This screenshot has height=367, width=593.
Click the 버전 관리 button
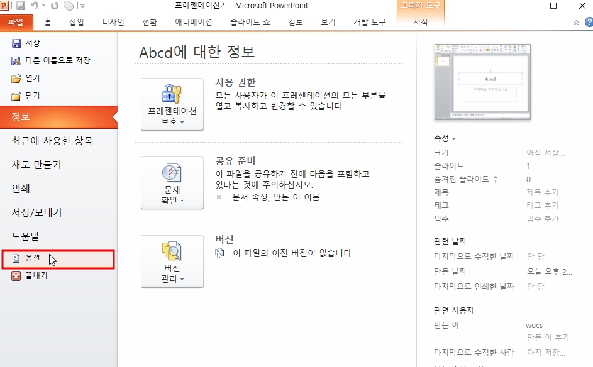172,261
